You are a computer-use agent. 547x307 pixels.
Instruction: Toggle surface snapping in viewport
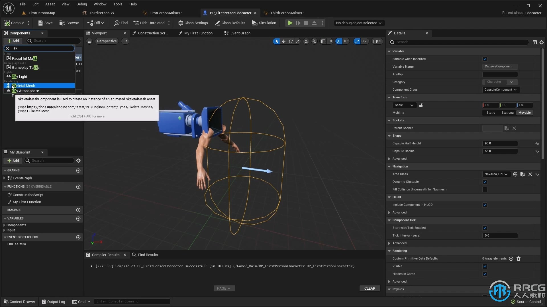tap(314, 41)
